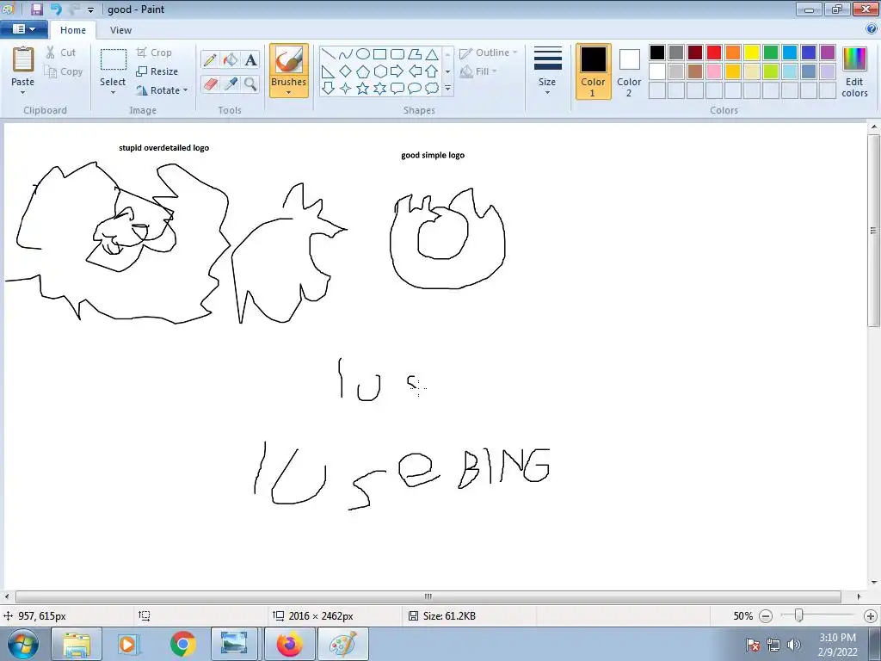Screen dimensions: 881x661
Task: Click the horizontal scrollbar thumb
Action: (428, 596)
